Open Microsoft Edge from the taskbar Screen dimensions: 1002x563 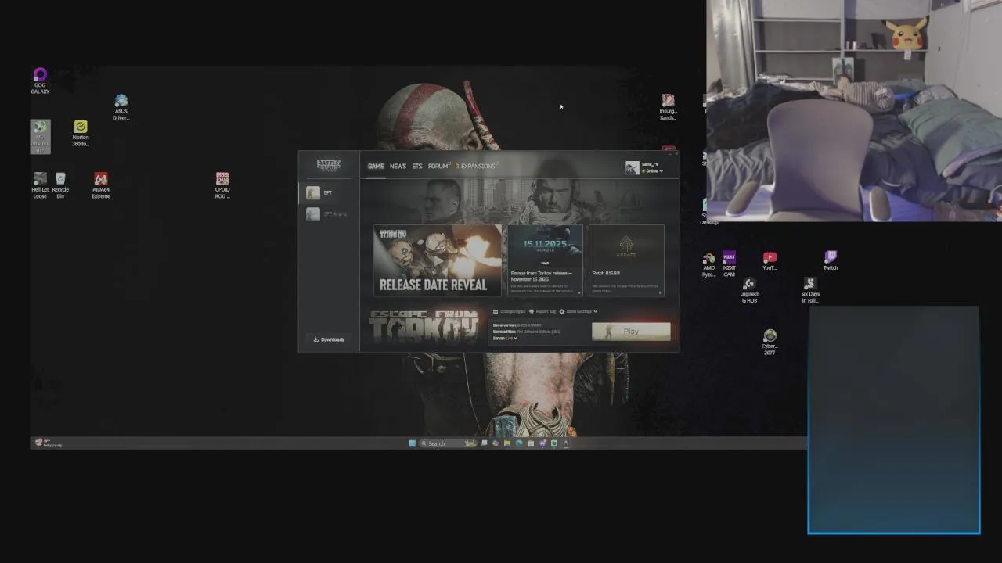[x=519, y=443]
